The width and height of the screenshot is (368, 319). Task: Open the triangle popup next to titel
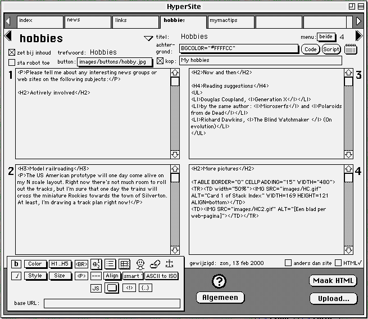coord(148,38)
